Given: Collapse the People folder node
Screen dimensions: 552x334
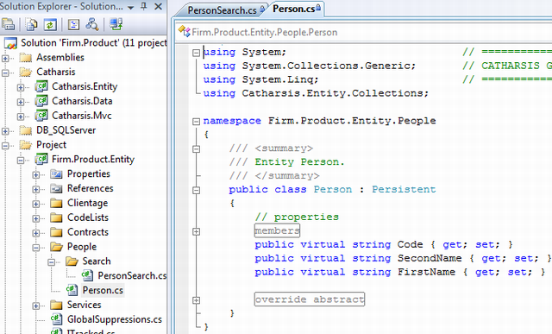Looking at the screenshot, I should click(36, 248).
